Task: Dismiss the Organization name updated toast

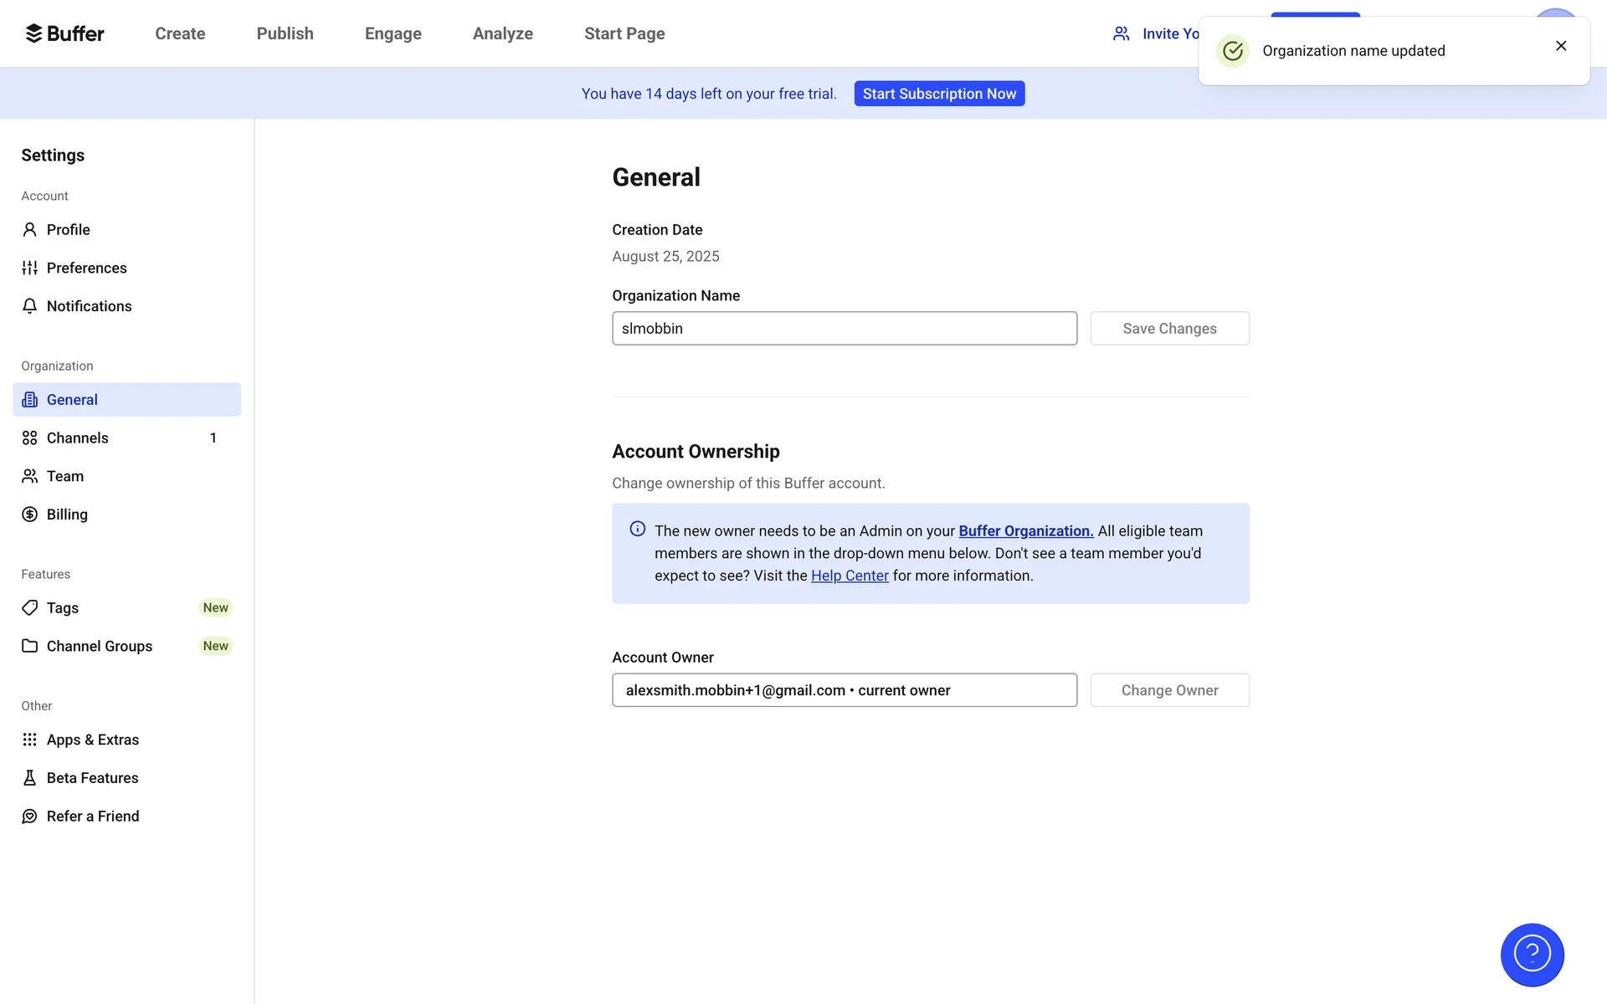Action: click(x=1561, y=46)
